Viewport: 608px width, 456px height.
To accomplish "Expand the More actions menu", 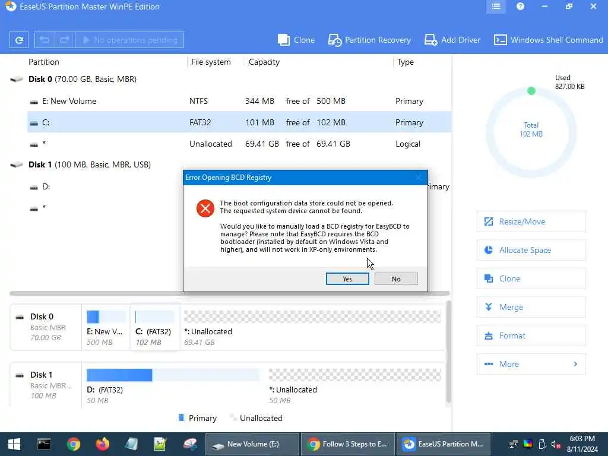I will click(531, 364).
